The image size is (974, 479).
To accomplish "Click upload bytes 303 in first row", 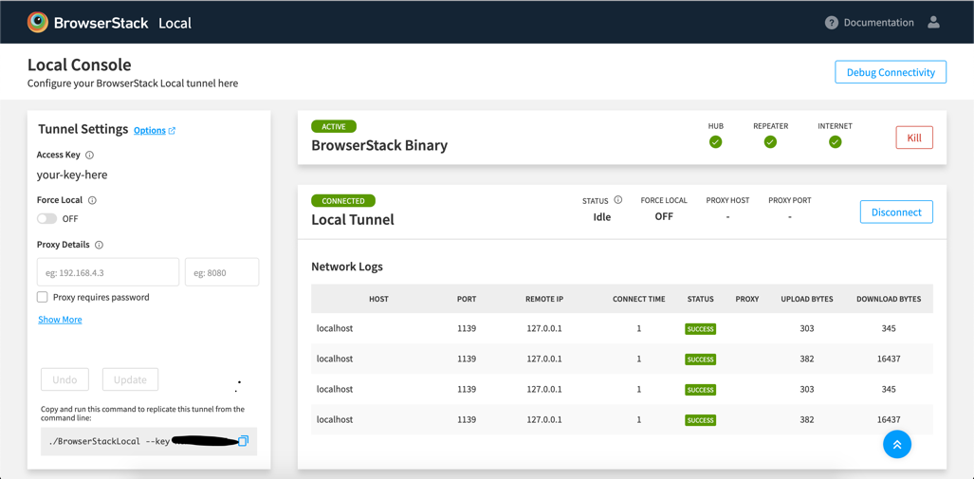I will pyautogui.click(x=807, y=328).
